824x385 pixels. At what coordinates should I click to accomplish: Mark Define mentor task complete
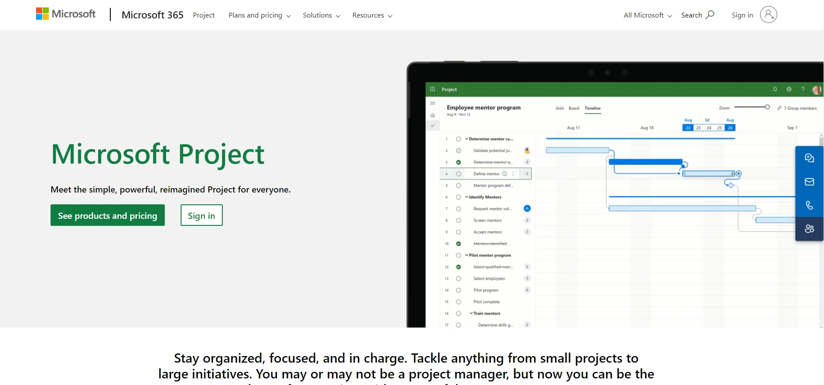coord(458,174)
